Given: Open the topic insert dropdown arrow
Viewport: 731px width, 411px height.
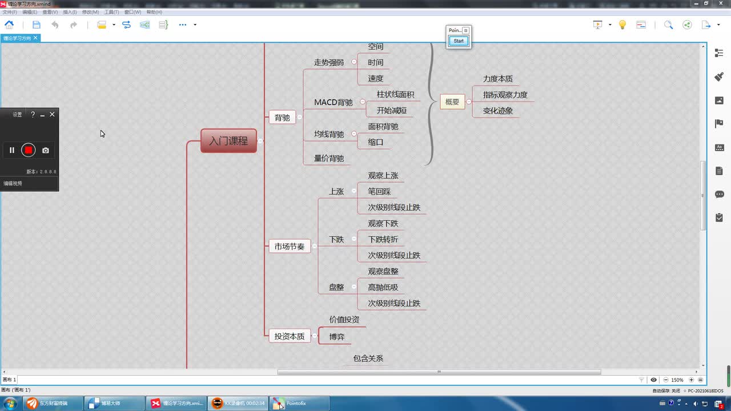Looking at the screenshot, I should tap(114, 25).
